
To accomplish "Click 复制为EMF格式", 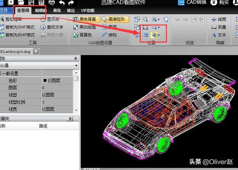I will (x=17, y=27).
